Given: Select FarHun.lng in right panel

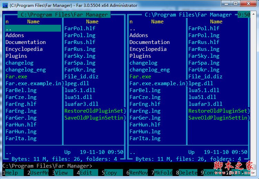Looking at the screenshot, I should (x=145, y=132).
